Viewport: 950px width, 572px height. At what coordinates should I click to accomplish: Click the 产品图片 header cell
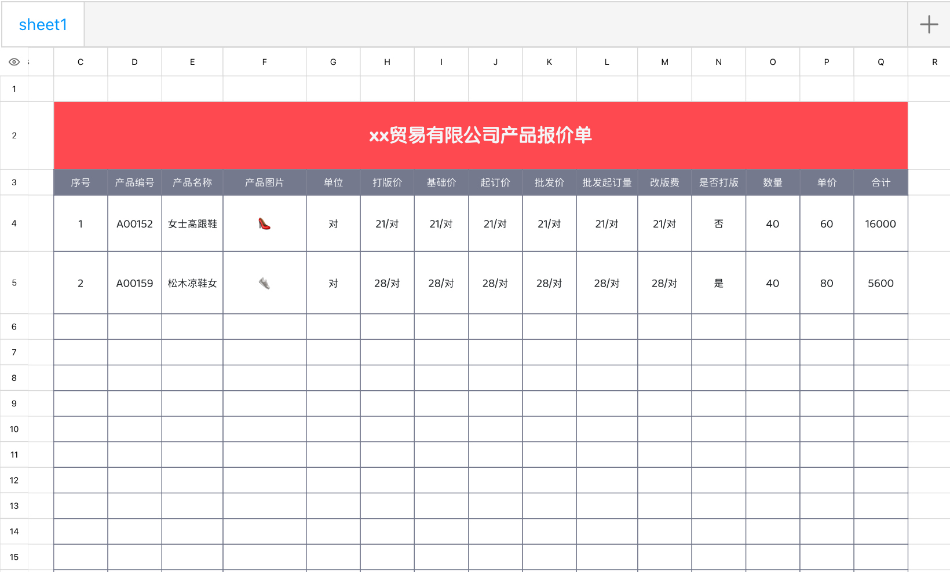point(265,182)
